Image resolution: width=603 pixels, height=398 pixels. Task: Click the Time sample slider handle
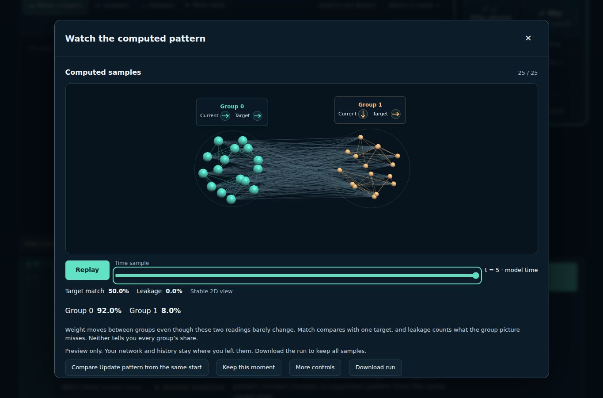pyautogui.click(x=476, y=276)
